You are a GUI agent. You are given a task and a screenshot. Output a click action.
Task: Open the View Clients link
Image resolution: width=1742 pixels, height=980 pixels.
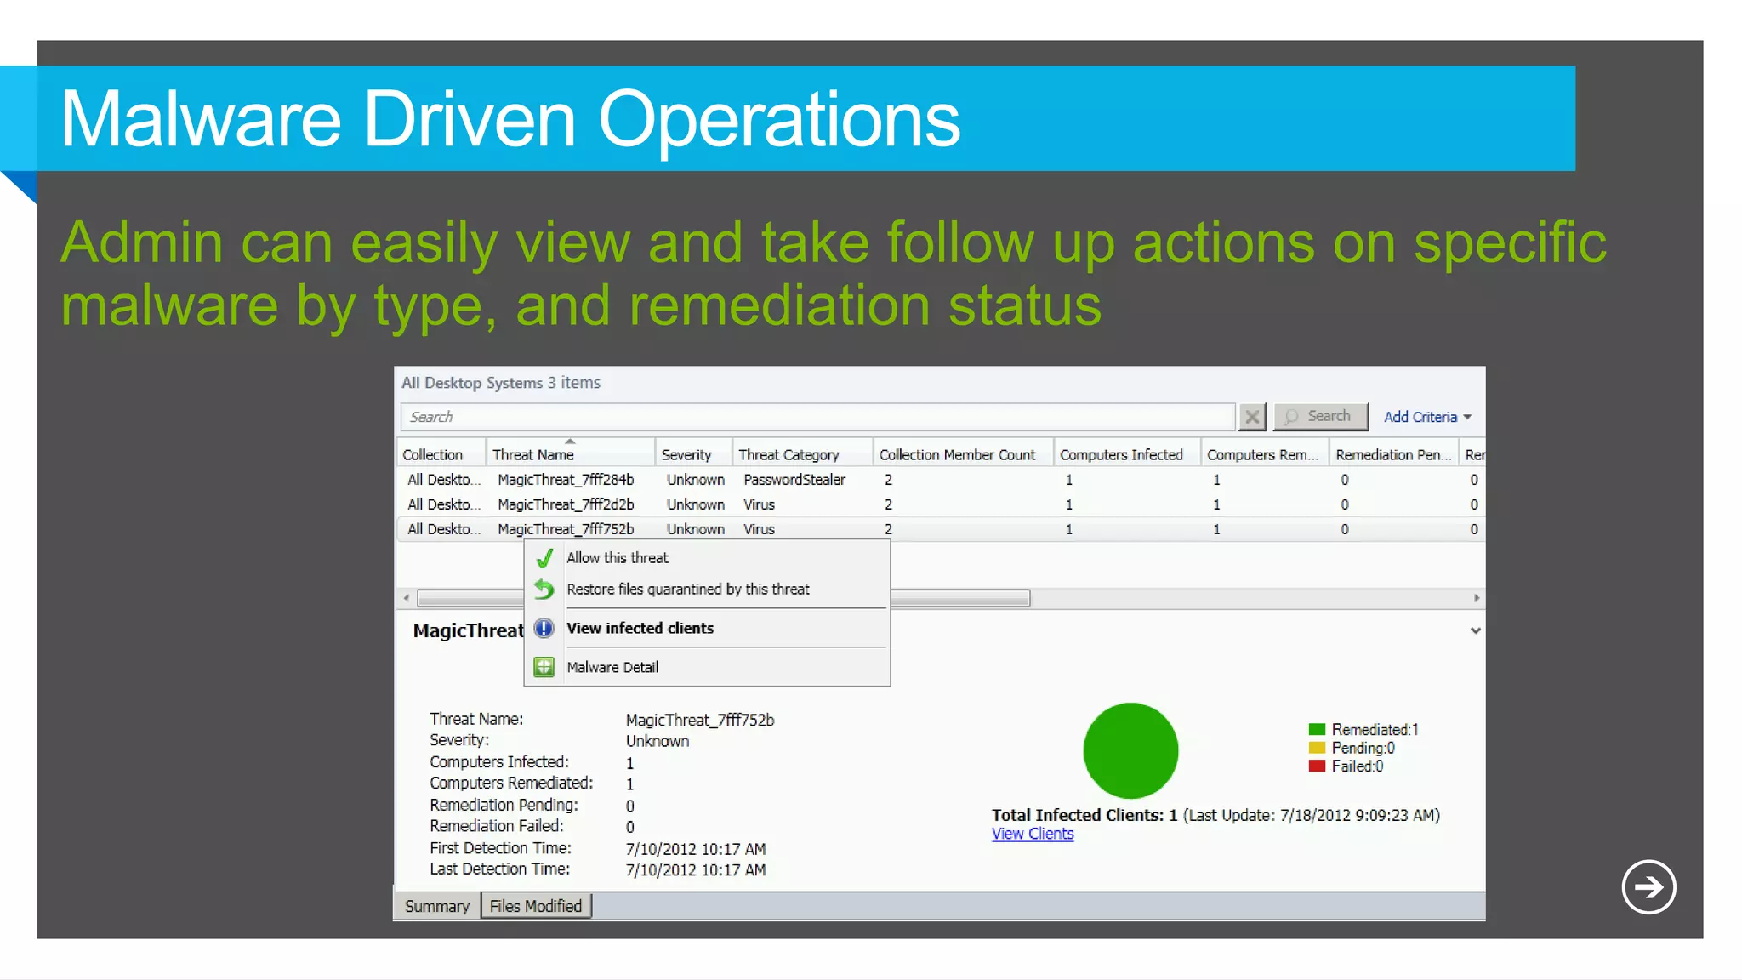point(1033,834)
